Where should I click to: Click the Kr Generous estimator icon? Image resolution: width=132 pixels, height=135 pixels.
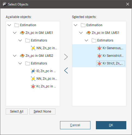tap(99, 48)
